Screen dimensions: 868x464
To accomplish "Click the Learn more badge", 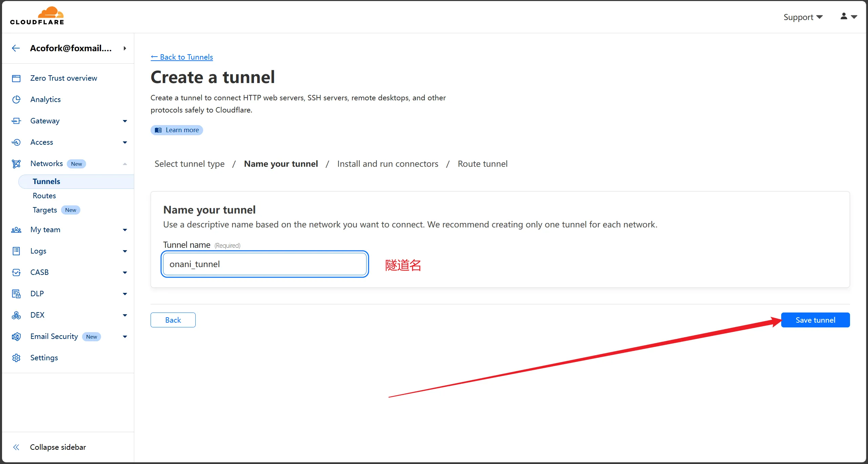I will (x=177, y=130).
